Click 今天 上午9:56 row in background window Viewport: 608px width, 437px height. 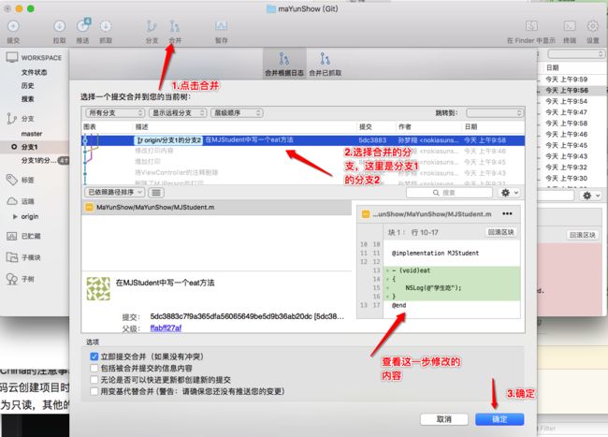[x=573, y=90]
